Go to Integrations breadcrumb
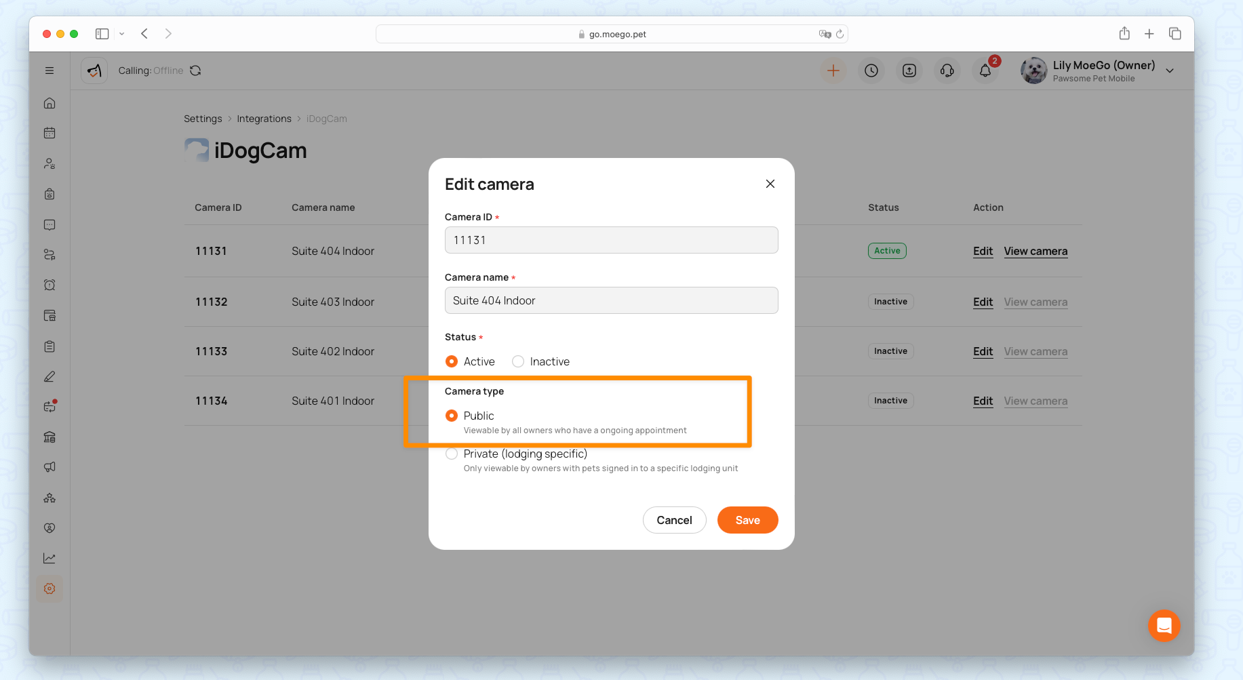 click(x=264, y=119)
